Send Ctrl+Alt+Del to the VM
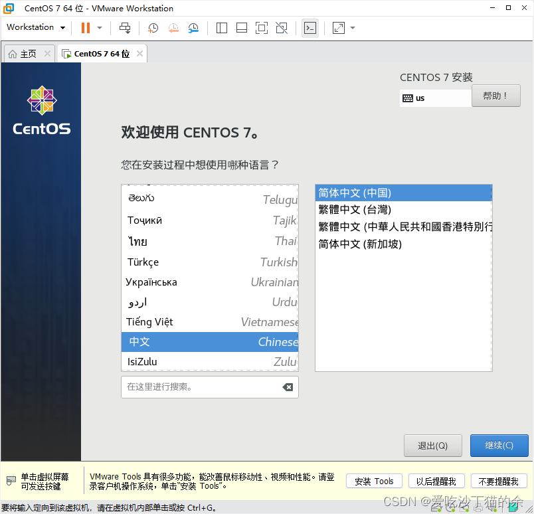534x514 pixels. (x=125, y=28)
